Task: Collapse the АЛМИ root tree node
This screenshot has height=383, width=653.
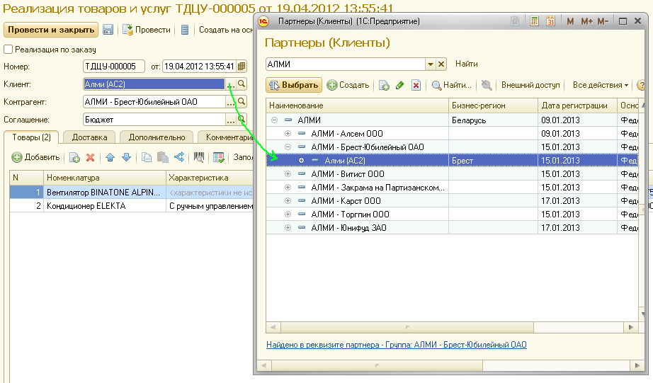Action: click(x=274, y=120)
